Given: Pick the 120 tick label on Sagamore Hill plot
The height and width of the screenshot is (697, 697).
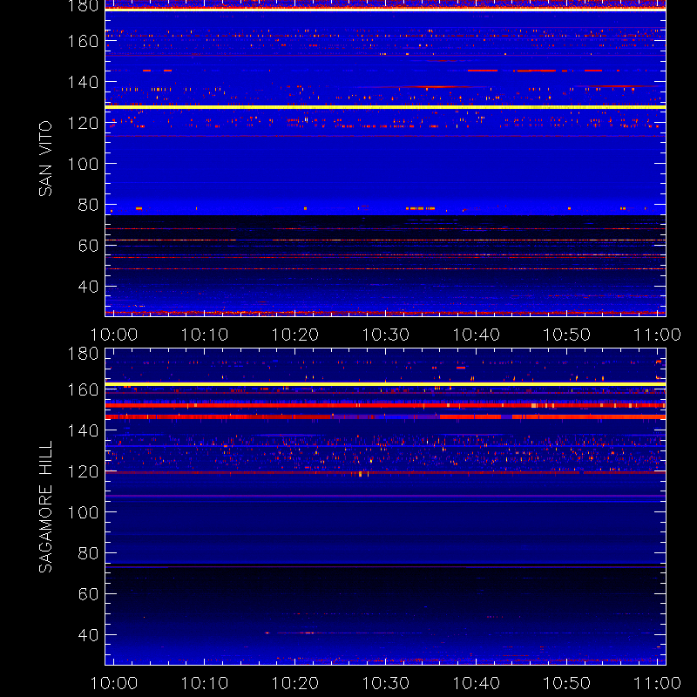Looking at the screenshot, I should pyautogui.click(x=83, y=471).
